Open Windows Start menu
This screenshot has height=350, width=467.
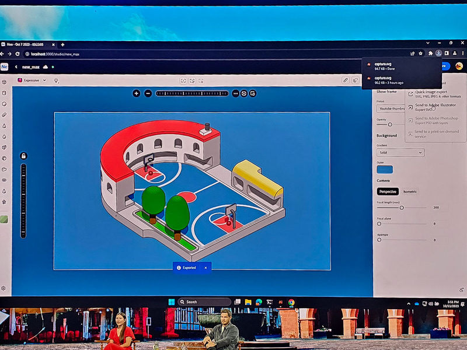pyautogui.click(x=172, y=302)
